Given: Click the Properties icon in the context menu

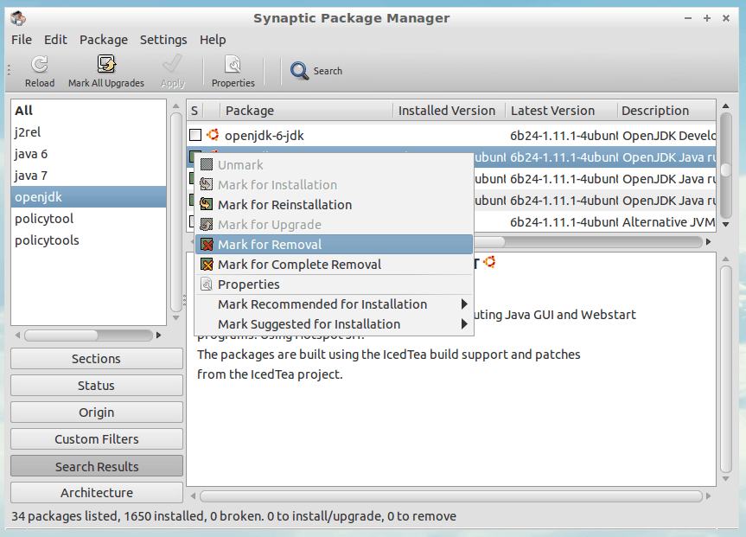Looking at the screenshot, I should (x=207, y=284).
